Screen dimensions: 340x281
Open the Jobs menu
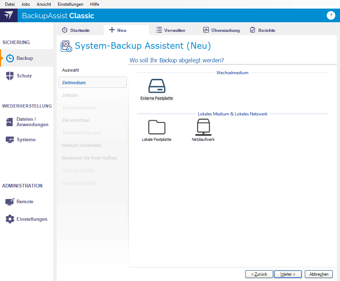tap(25, 4)
